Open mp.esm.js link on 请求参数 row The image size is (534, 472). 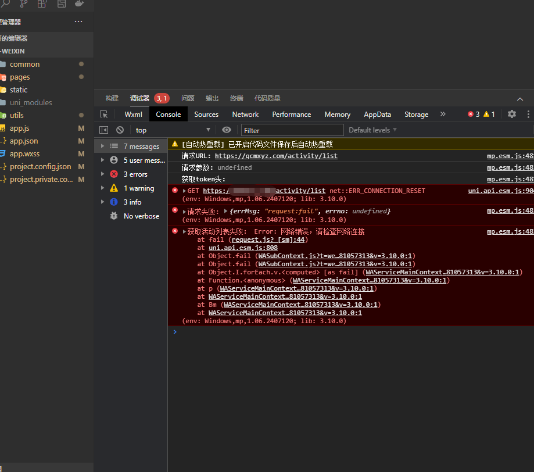point(510,167)
